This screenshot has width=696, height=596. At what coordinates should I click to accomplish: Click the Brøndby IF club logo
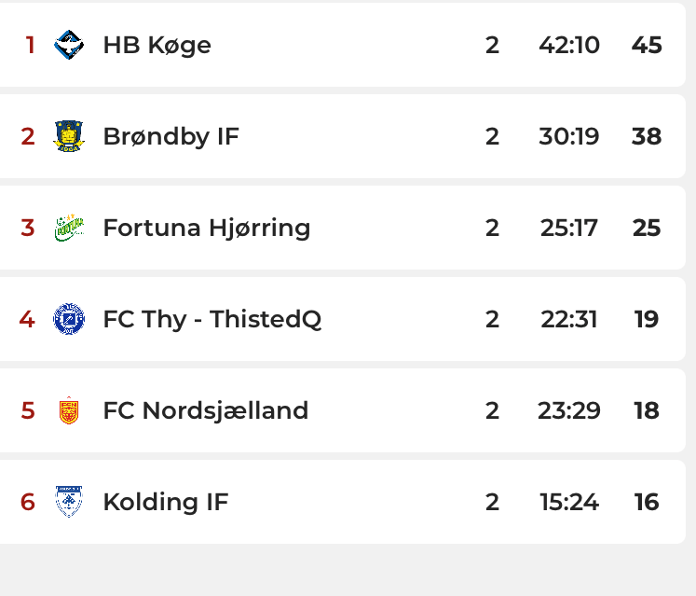(x=69, y=136)
